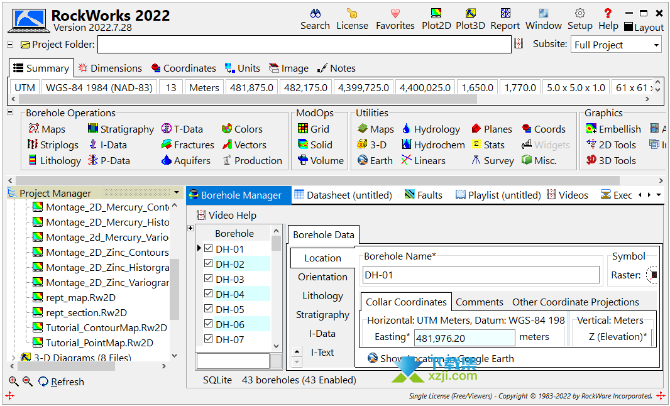Open the 3D Tools menu
The image size is (670, 406).
click(x=611, y=161)
